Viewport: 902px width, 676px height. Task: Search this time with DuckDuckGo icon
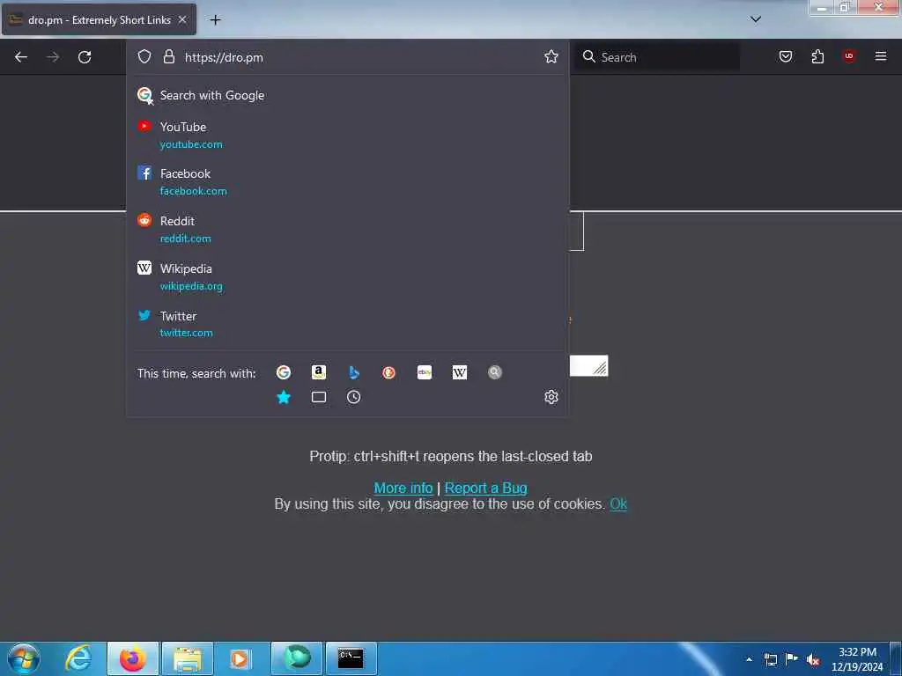[388, 372]
